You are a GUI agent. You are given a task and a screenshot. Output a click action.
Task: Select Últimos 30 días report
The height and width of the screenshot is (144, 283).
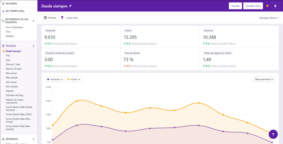[x=14, y=69]
